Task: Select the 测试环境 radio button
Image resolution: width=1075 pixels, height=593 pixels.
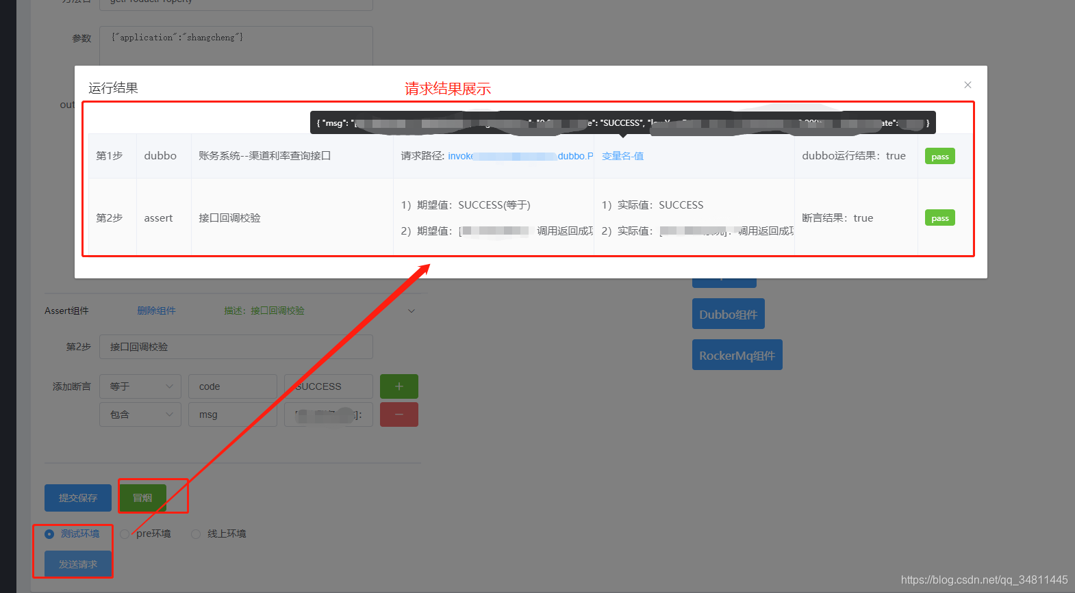Action: [49, 534]
